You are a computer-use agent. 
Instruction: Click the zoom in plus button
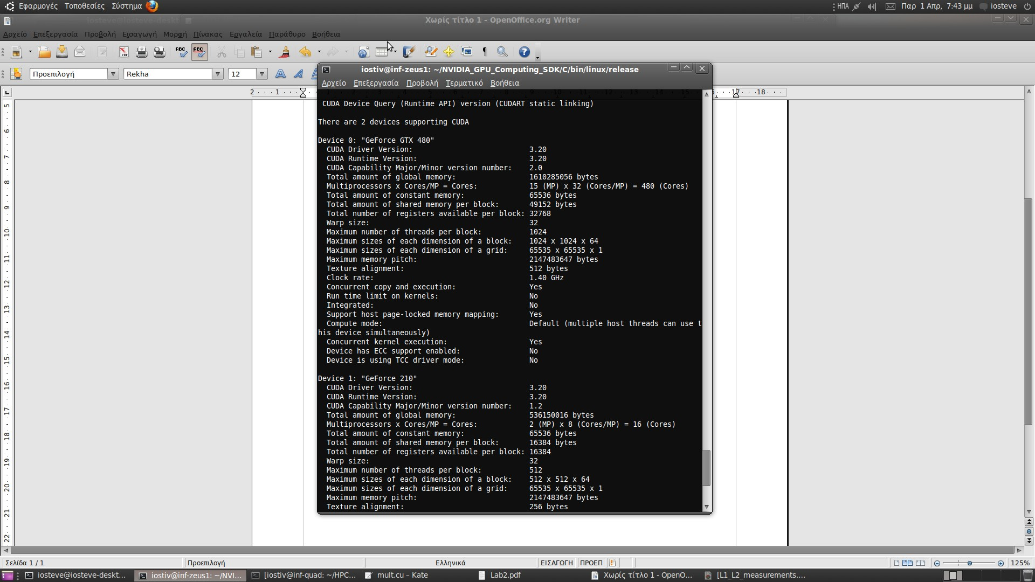click(x=1000, y=563)
